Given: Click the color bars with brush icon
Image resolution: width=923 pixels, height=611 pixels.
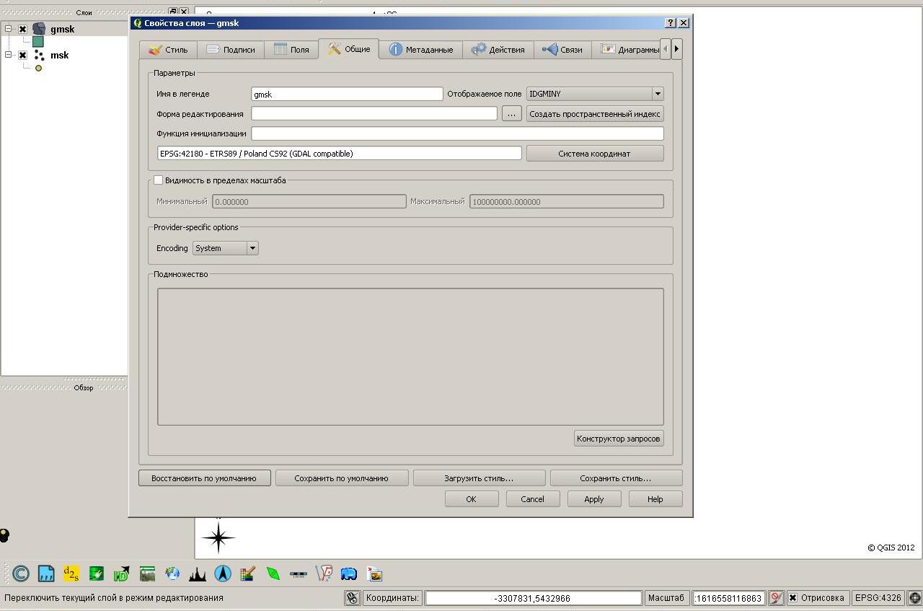Looking at the screenshot, I should tap(248, 573).
